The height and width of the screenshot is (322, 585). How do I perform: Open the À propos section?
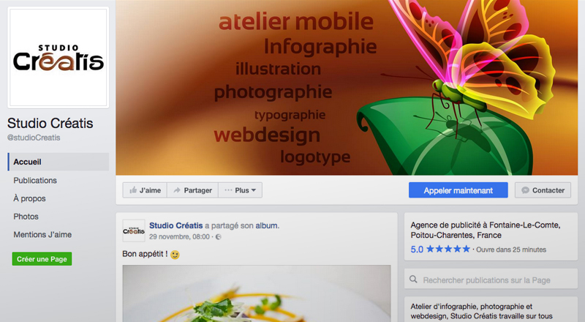pos(29,198)
